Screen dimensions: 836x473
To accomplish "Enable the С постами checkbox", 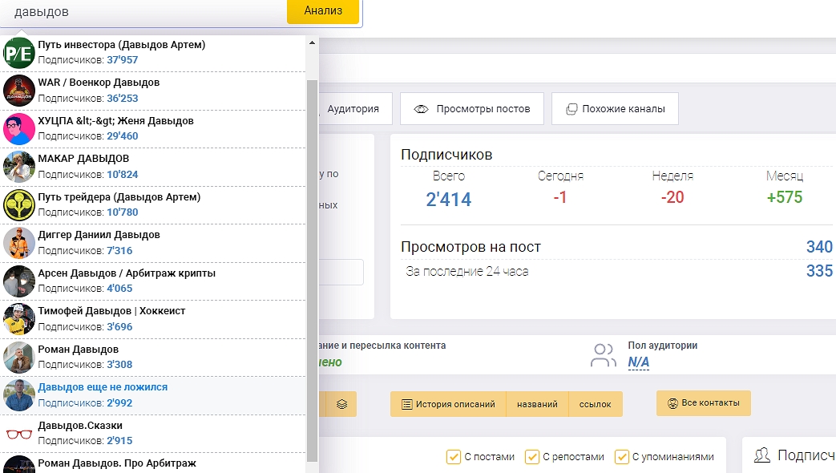I will tap(454, 456).
